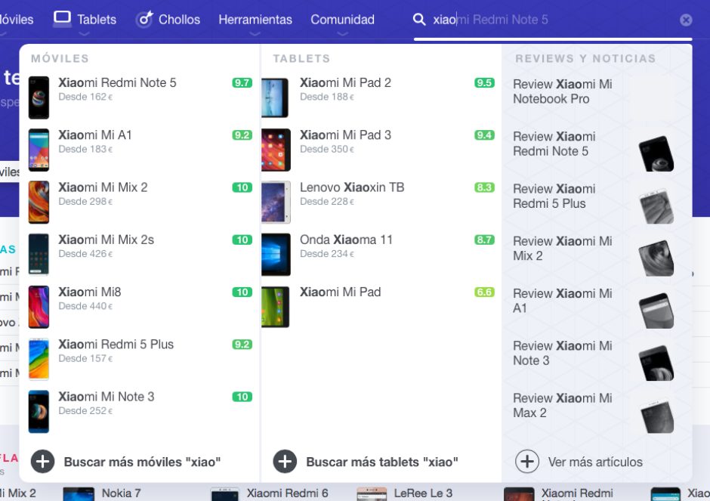Click the plus icon beside Ver más artículos
This screenshot has height=501, width=710.
pyautogui.click(x=527, y=462)
